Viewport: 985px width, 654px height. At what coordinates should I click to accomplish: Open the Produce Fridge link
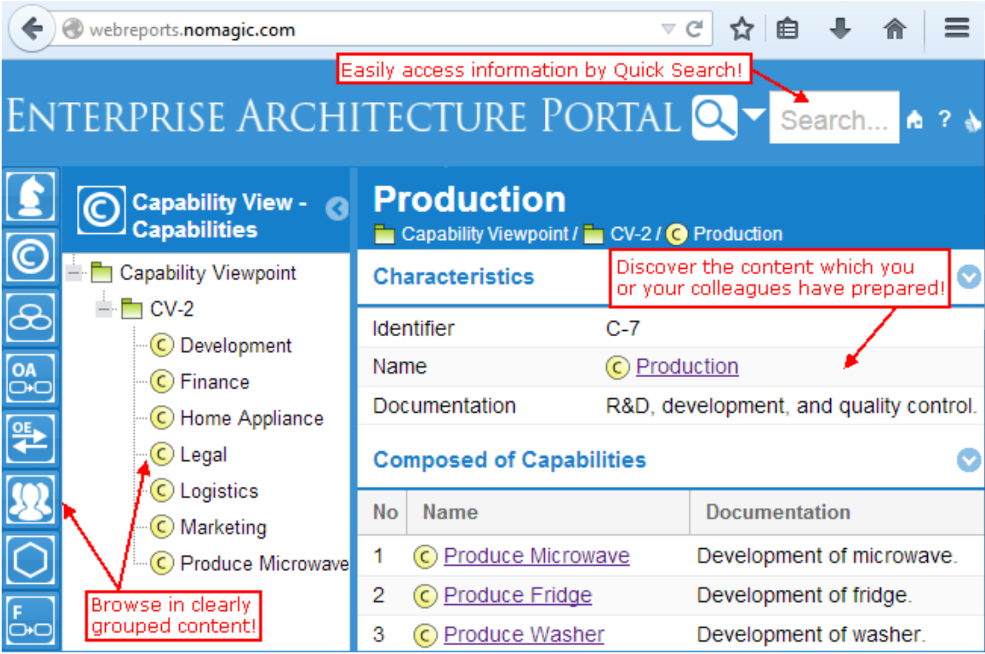(x=518, y=595)
